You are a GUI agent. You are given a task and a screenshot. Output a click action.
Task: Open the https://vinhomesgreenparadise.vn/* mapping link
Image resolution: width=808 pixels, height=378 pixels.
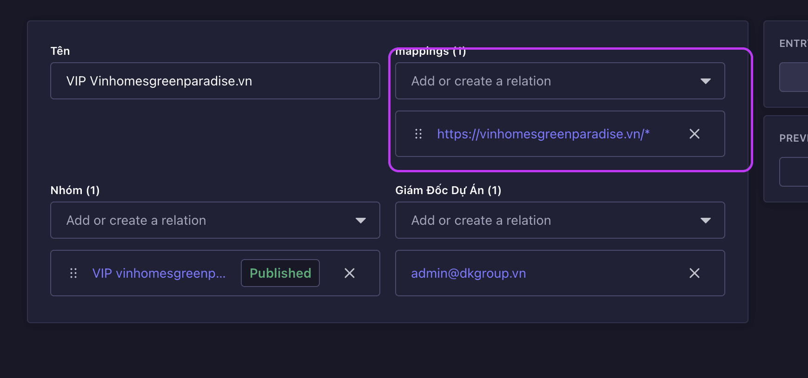click(x=543, y=134)
